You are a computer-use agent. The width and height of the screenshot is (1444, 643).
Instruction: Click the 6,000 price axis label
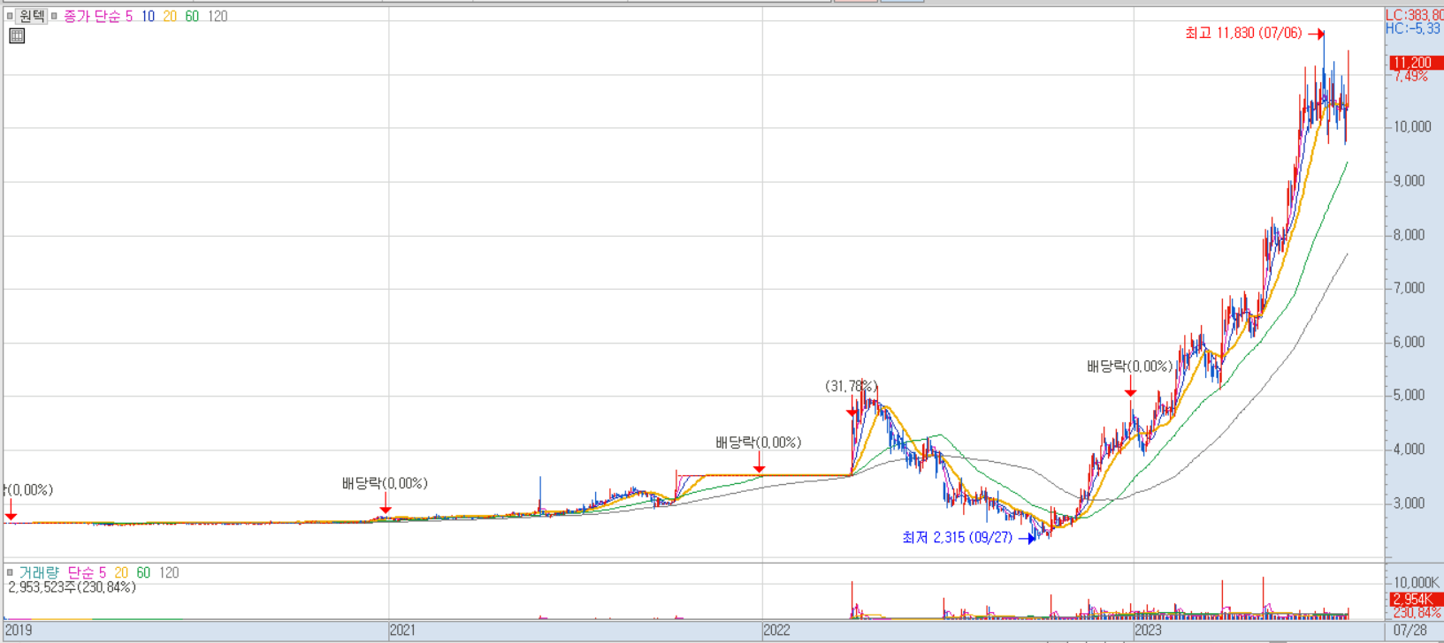tap(1409, 342)
